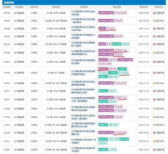Screen dimensions: 168x154
Task: Click the red feedback icon in row 319717
Action: [154, 91]
